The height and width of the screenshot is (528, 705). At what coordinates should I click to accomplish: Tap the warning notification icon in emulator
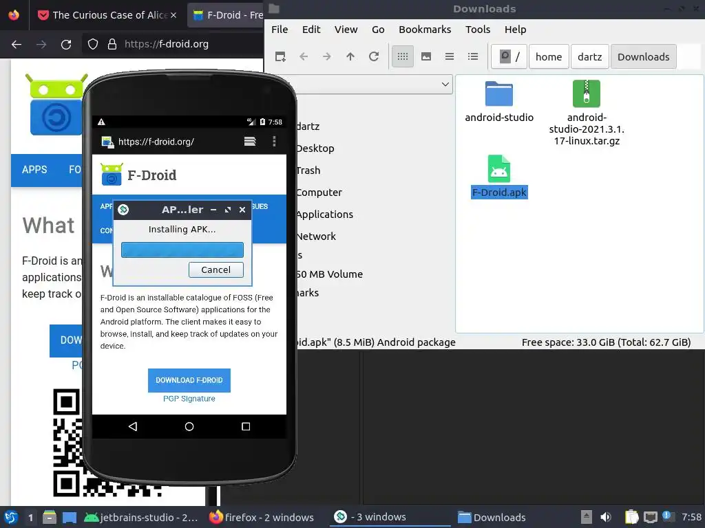(102, 122)
